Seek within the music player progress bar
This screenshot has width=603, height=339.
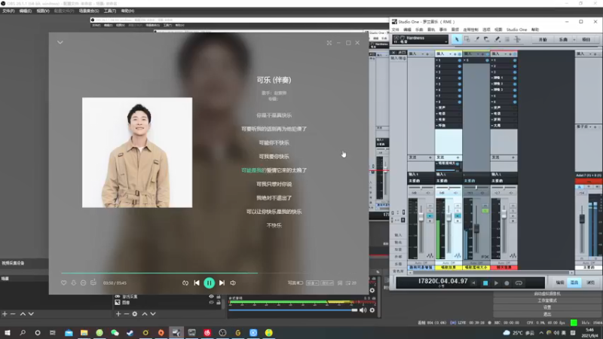click(x=210, y=273)
